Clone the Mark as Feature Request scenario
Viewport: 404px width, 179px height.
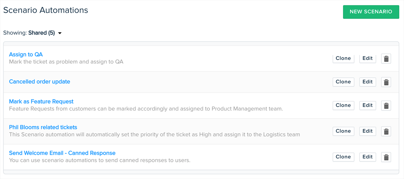coord(343,105)
